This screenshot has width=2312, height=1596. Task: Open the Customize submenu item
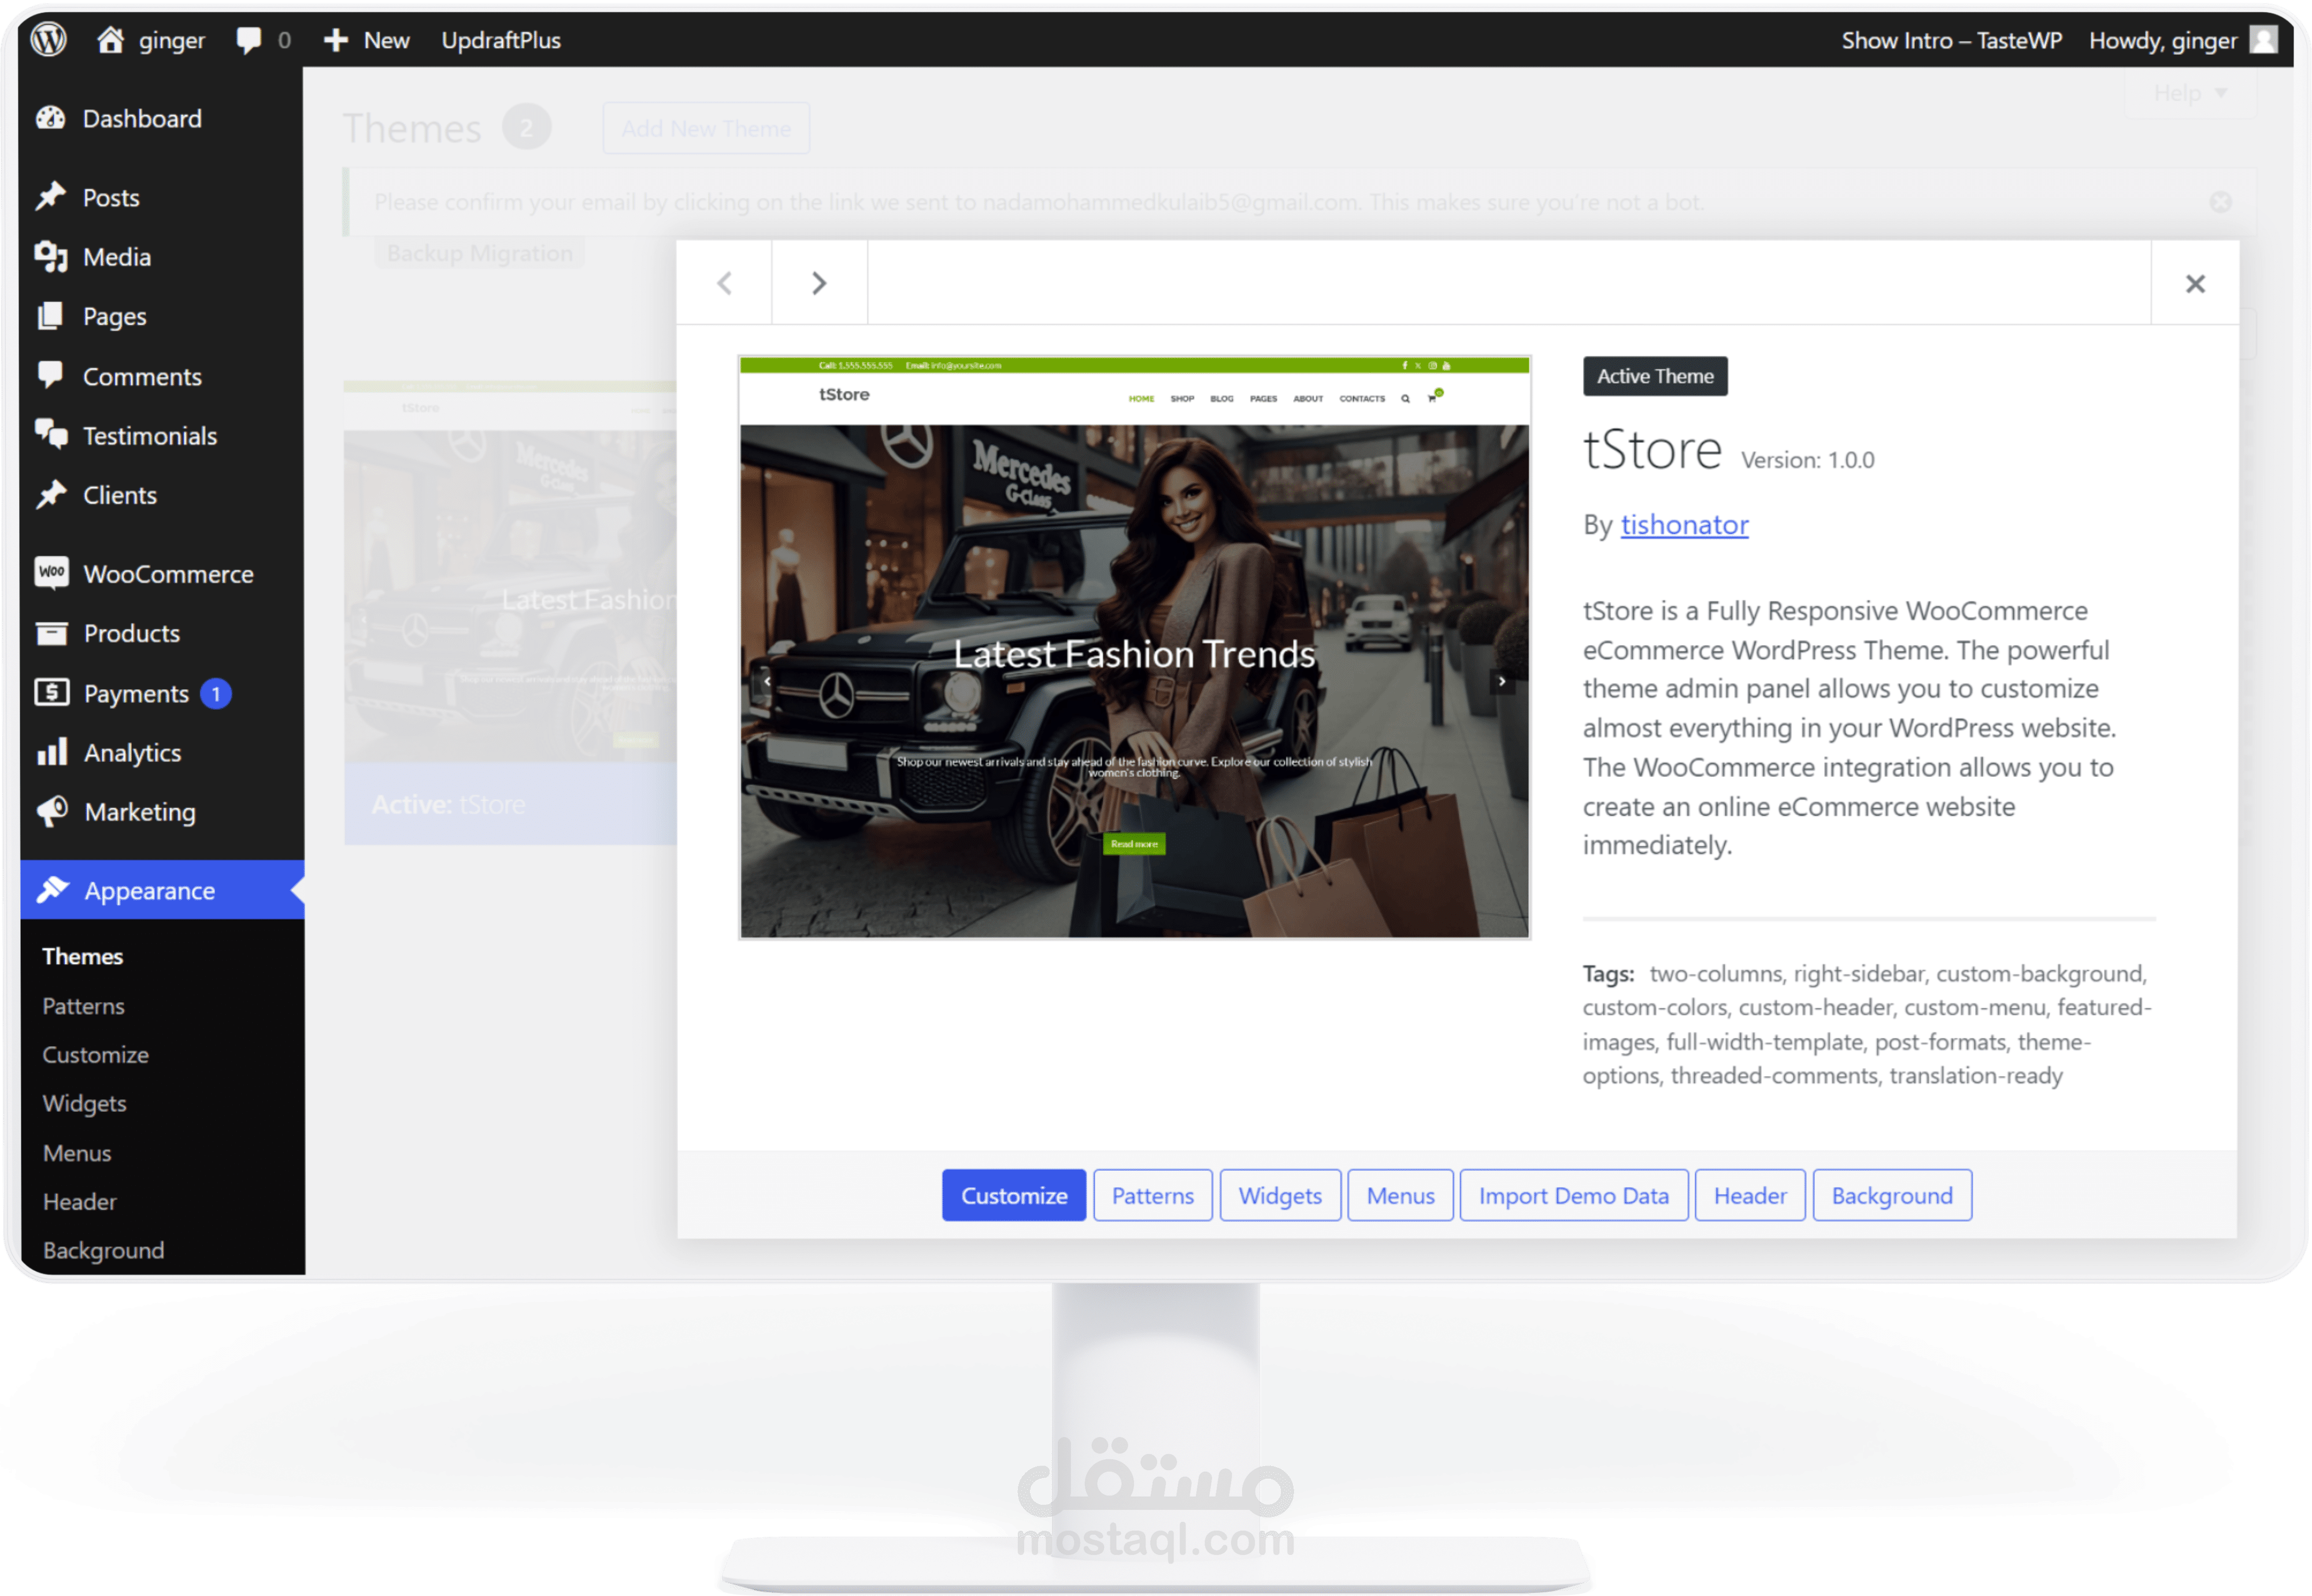tap(96, 1055)
